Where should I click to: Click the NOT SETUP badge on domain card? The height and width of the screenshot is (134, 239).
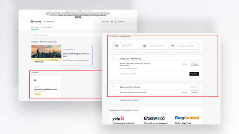[x=37, y=94]
